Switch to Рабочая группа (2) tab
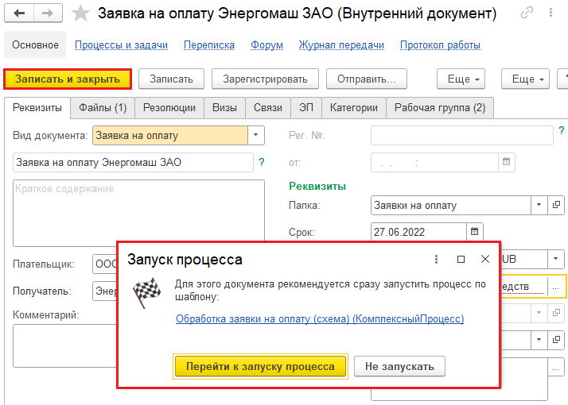This screenshot has height=405, width=568. (440, 108)
